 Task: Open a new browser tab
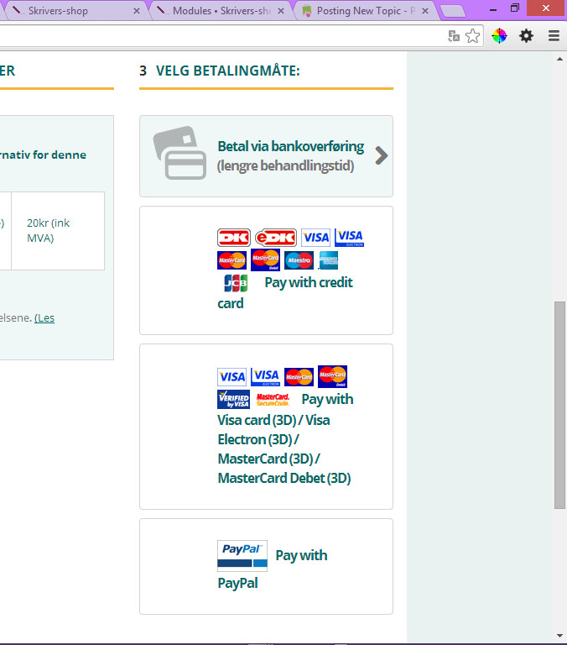pos(453,11)
